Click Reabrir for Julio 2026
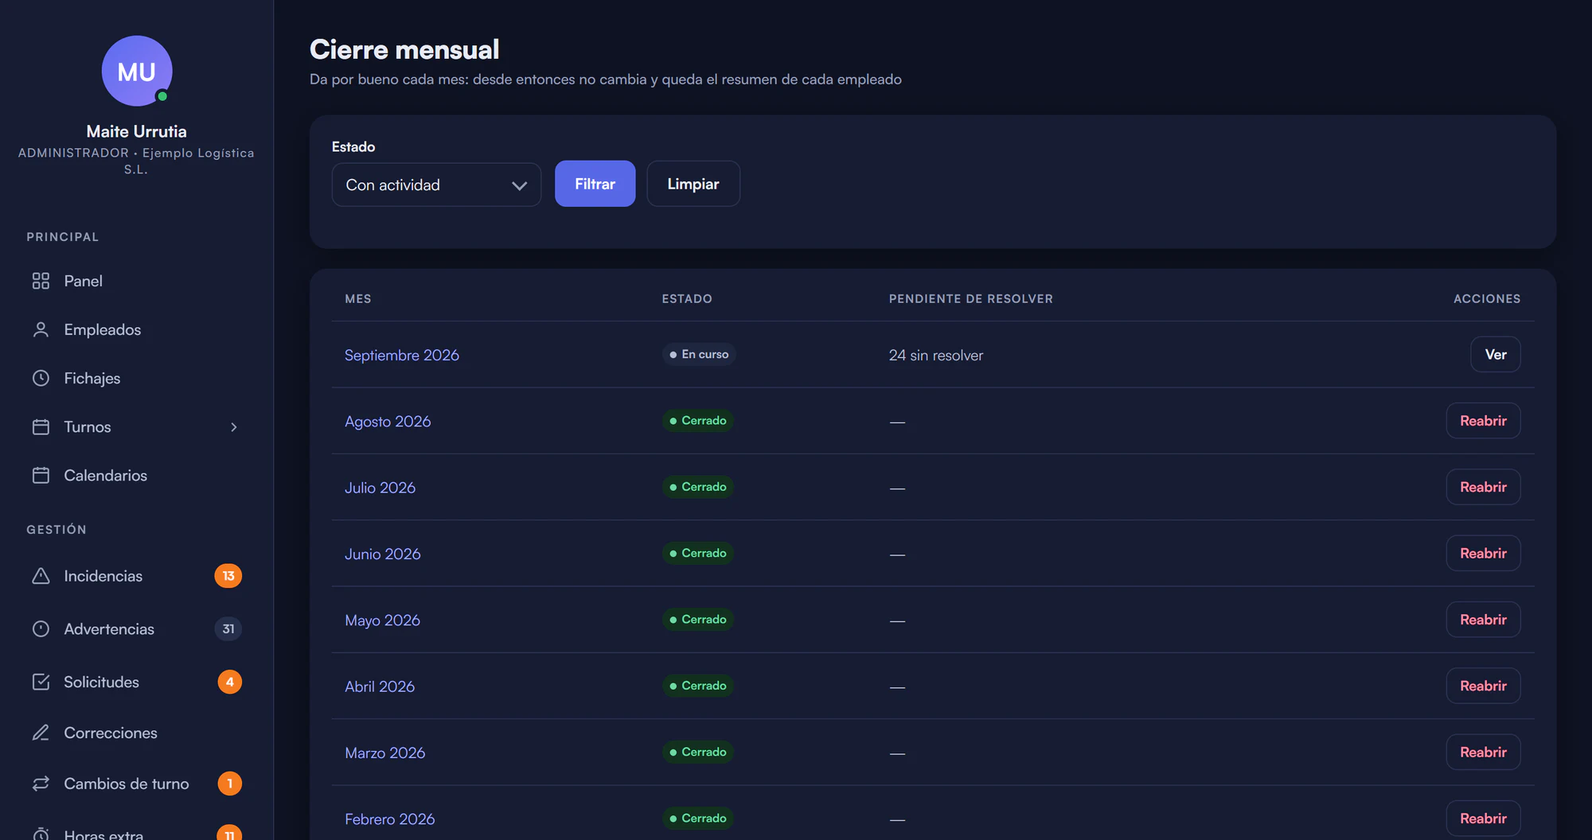The height and width of the screenshot is (840, 1592). click(1483, 487)
